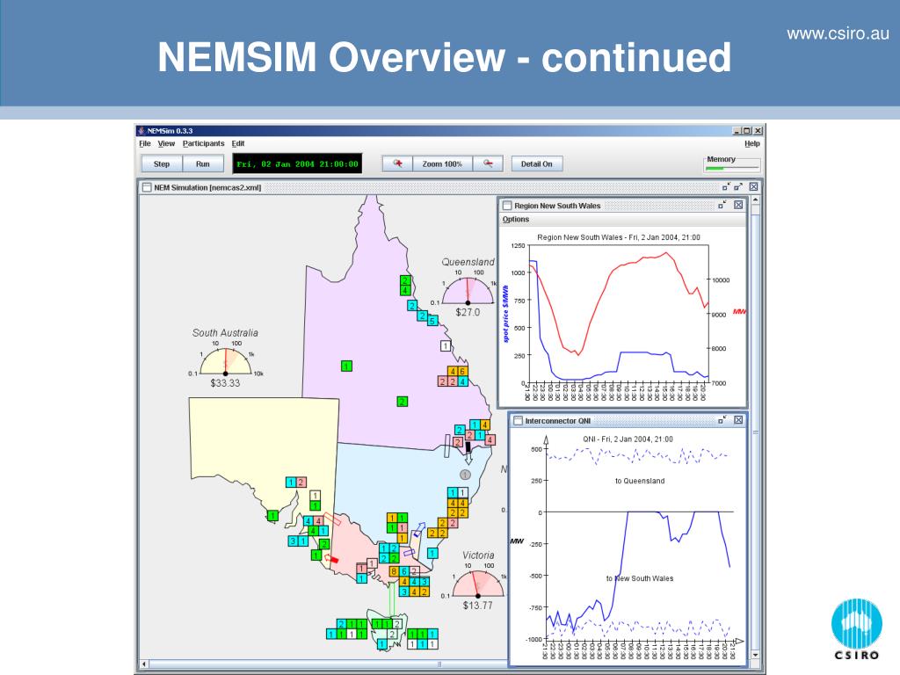Click the blue interconnector arrow near the Victoria border
Image resolution: width=900 pixels, height=675 pixels.
pos(419,528)
